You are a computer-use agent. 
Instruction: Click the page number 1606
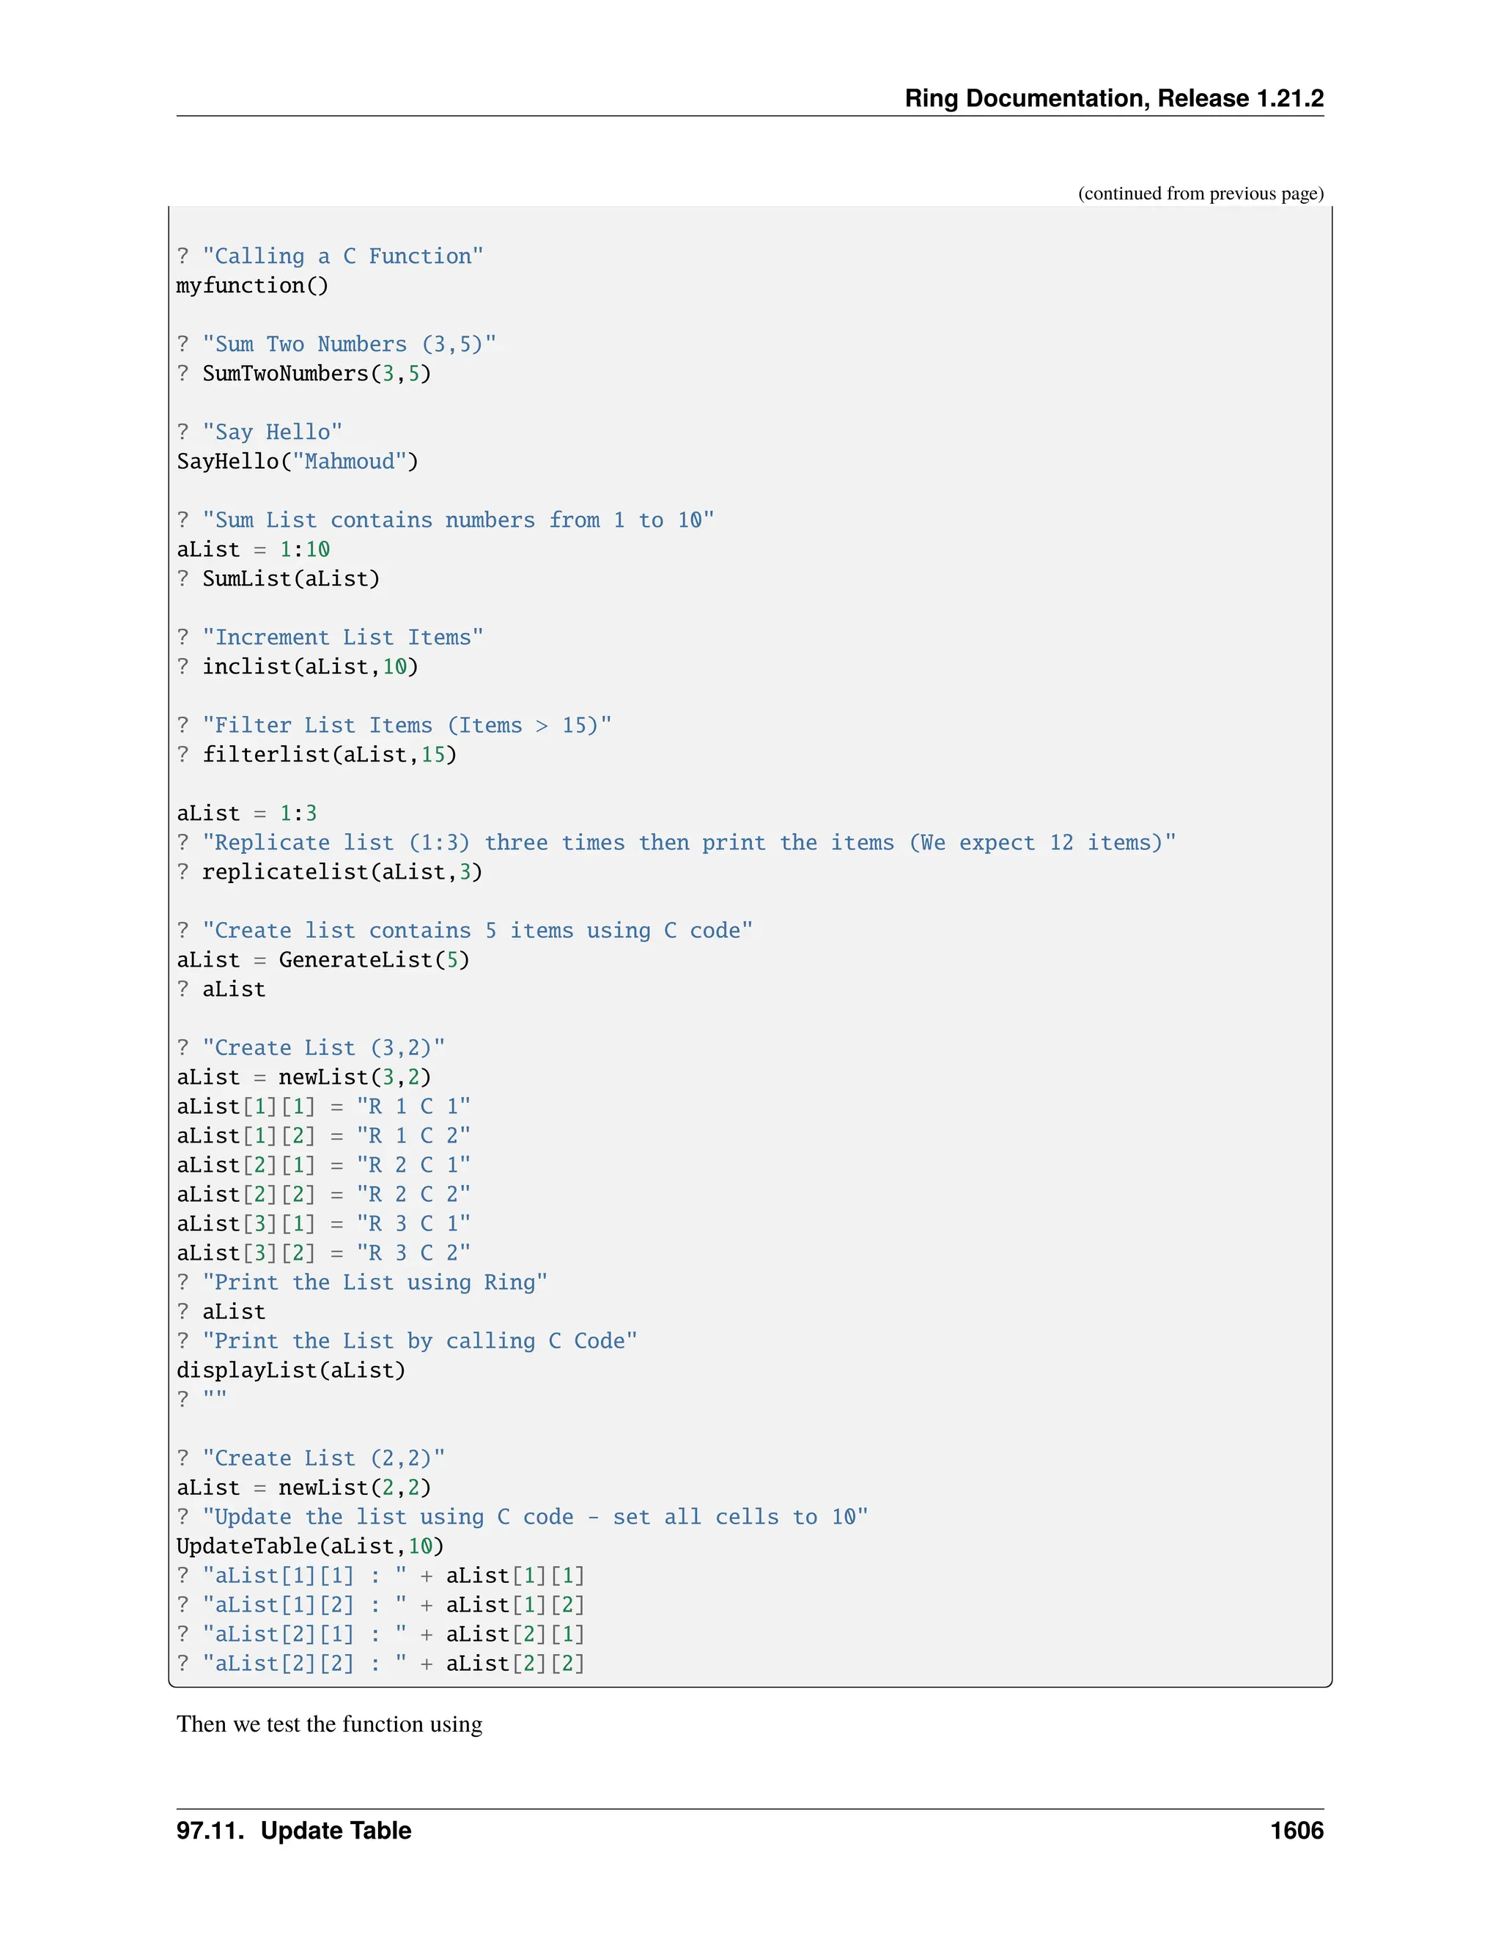coord(1296,1831)
